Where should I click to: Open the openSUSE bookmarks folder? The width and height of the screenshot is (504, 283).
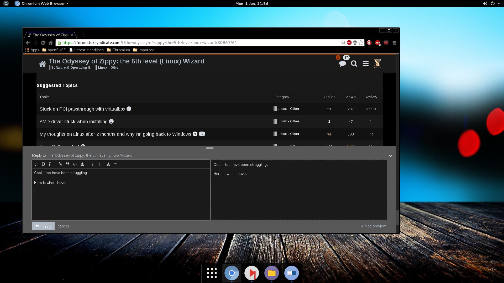point(54,50)
